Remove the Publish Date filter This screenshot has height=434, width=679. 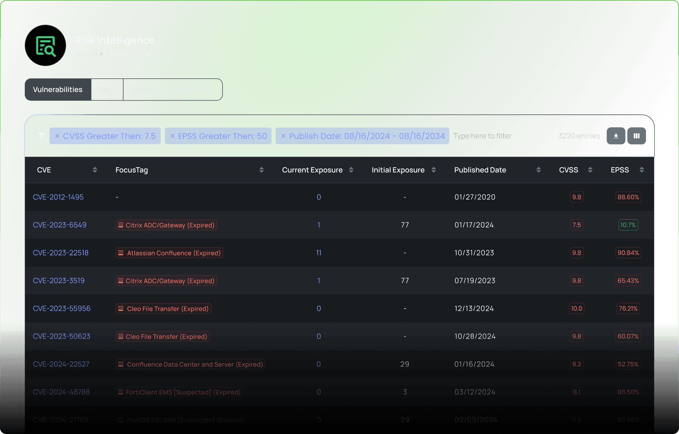pyautogui.click(x=283, y=136)
